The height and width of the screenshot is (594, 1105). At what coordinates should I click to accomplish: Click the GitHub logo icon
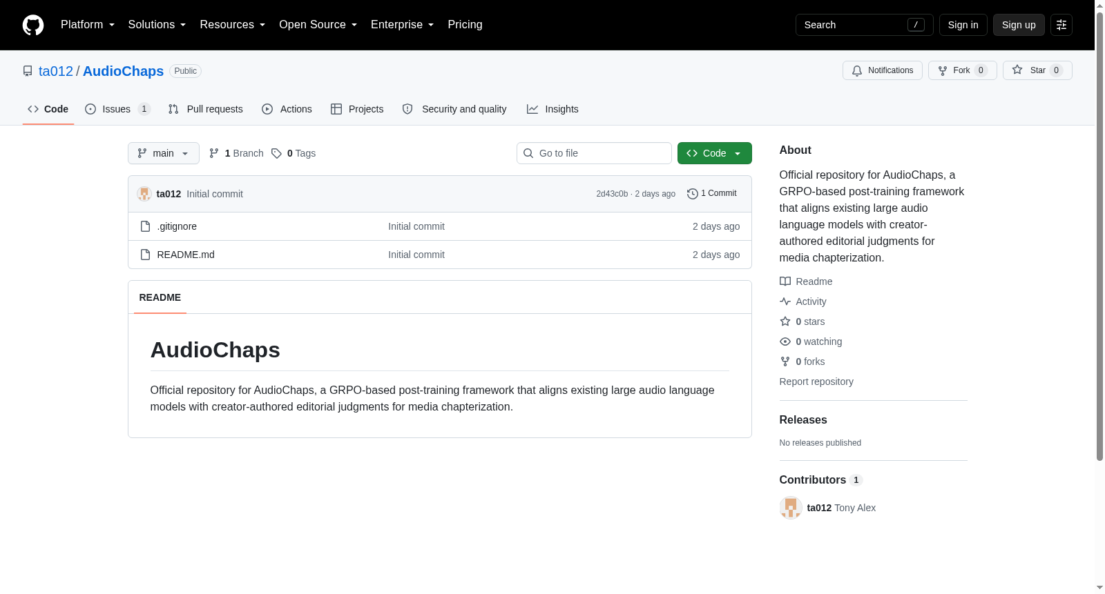(33, 25)
